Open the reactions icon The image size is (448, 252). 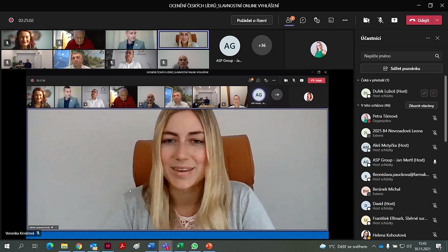pos(317,20)
